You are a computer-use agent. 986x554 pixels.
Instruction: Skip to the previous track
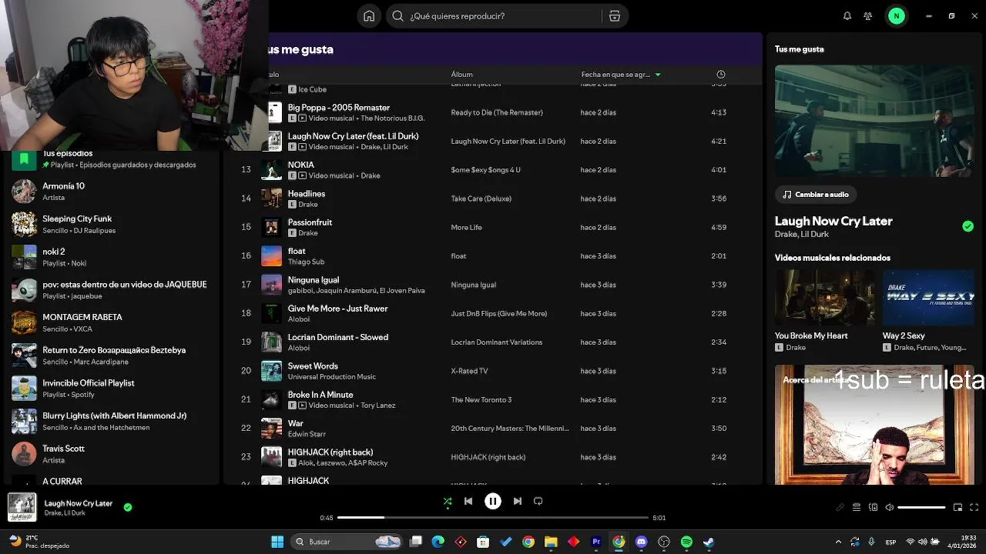468,501
